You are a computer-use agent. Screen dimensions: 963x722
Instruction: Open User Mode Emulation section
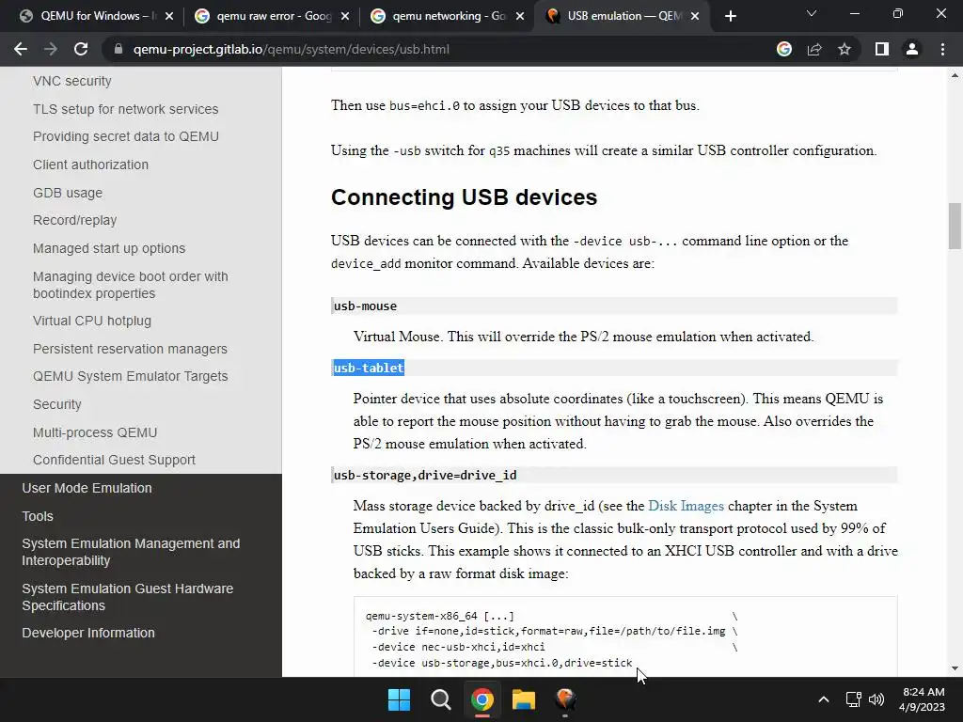87,488
